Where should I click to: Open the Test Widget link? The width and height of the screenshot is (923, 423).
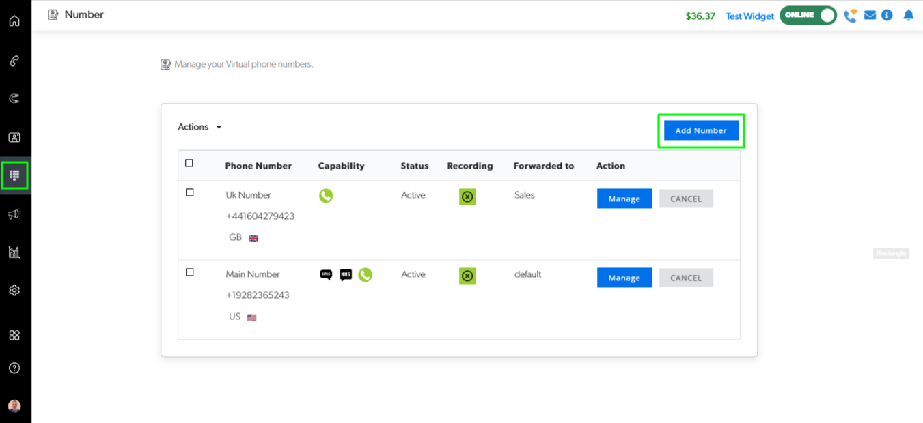pos(749,16)
